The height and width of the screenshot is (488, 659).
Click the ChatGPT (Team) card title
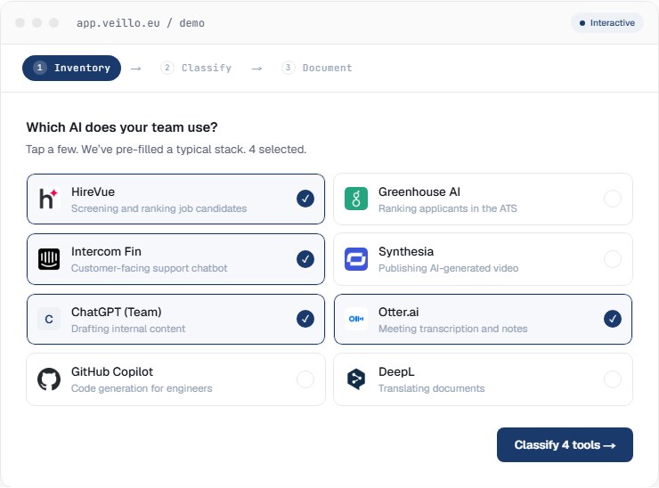point(117,312)
